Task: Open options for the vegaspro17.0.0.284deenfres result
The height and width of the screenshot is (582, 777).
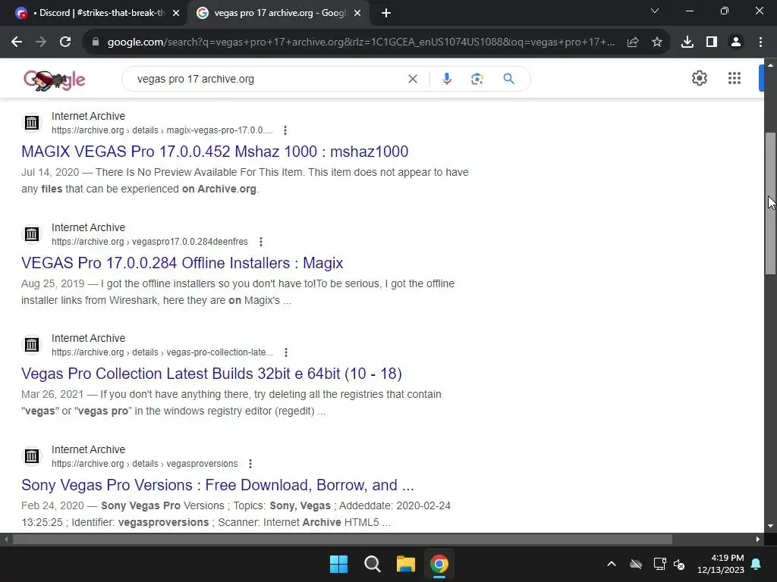Action: [261, 242]
